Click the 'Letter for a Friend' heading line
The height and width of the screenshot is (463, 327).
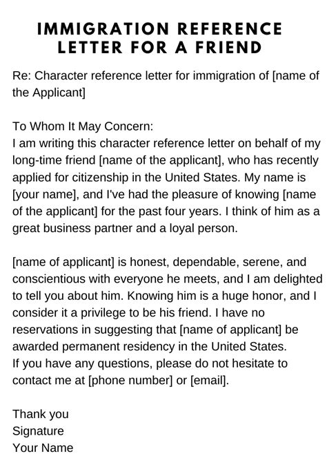159,48
